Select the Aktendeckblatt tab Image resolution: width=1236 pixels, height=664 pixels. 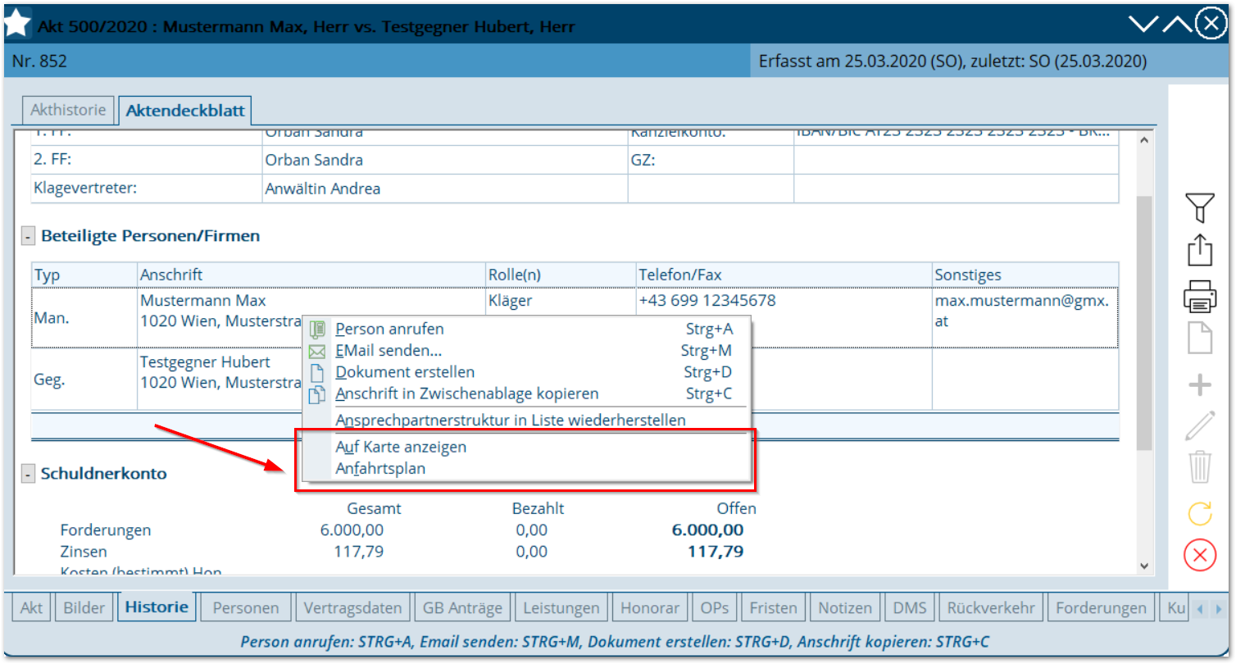tap(185, 111)
